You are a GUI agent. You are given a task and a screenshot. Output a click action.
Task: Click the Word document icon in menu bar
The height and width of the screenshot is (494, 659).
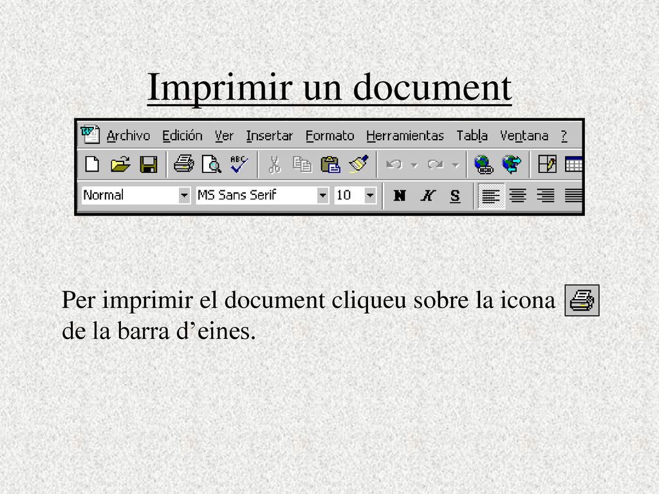90,134
